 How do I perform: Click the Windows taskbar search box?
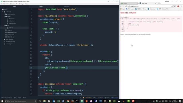pos(21,101)
